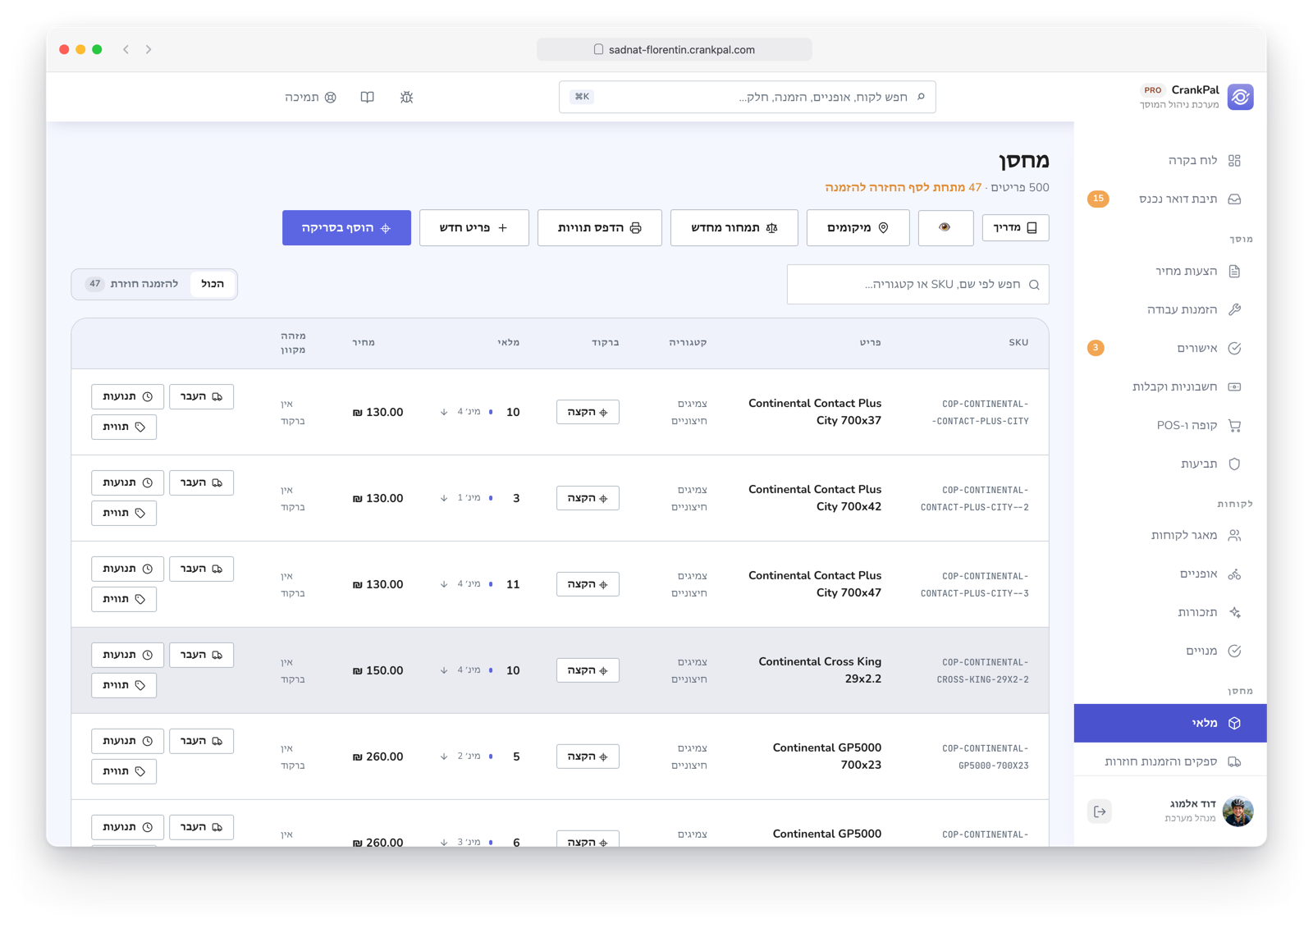This screenshot has height=928, width=1313.
Task: Click הוסף בסריקה add by scan button
Action: pyautogui.click(x=346, y=227)
